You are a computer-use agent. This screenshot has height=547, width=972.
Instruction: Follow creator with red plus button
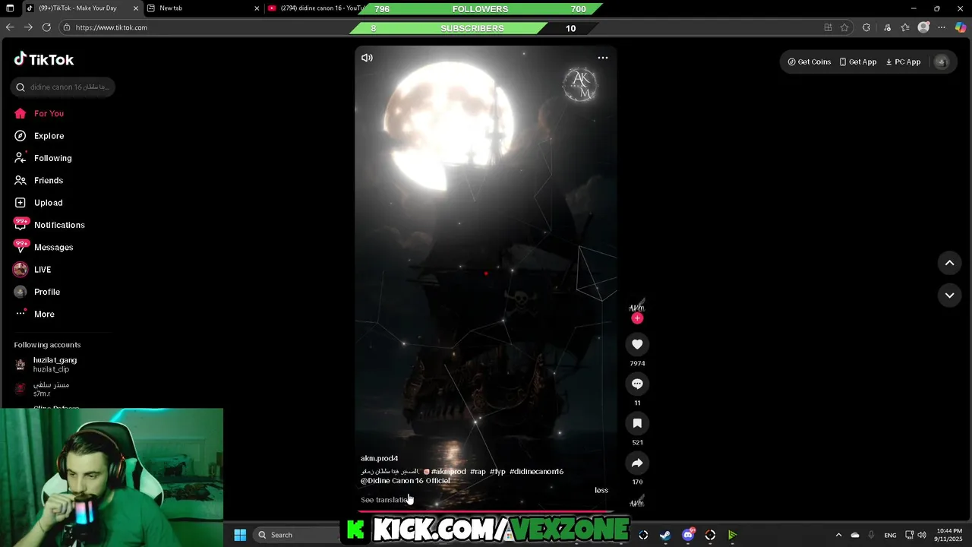pyautogui.click(x=637, y=318)
